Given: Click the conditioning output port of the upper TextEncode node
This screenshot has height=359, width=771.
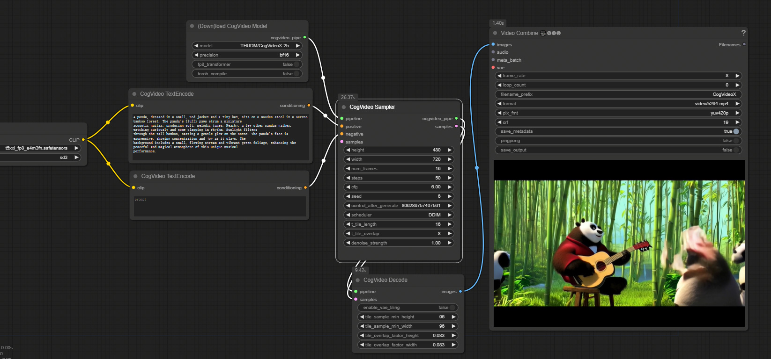Looking at the screenshot, I should [309, 106].
